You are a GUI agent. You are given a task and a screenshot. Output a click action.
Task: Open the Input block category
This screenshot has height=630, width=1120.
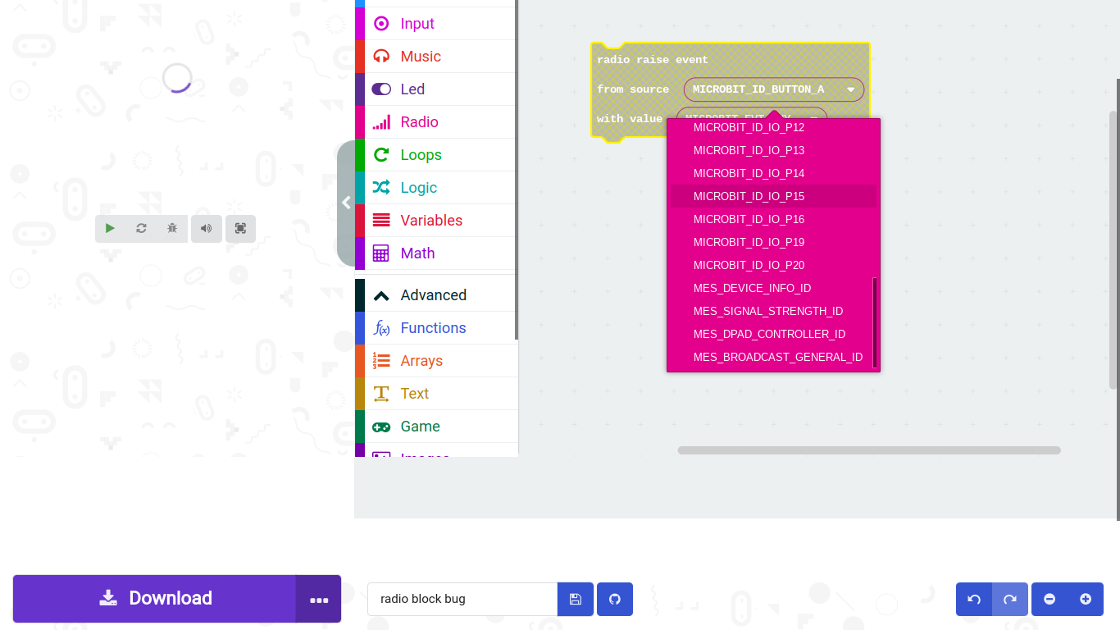pos(436,24)
